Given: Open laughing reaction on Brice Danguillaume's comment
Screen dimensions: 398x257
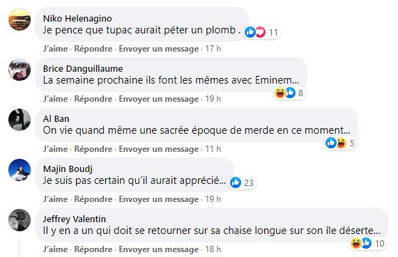Looking at the screenshot, I should [280, 93].
